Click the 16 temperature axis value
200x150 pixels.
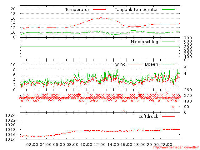click(13, 18)
